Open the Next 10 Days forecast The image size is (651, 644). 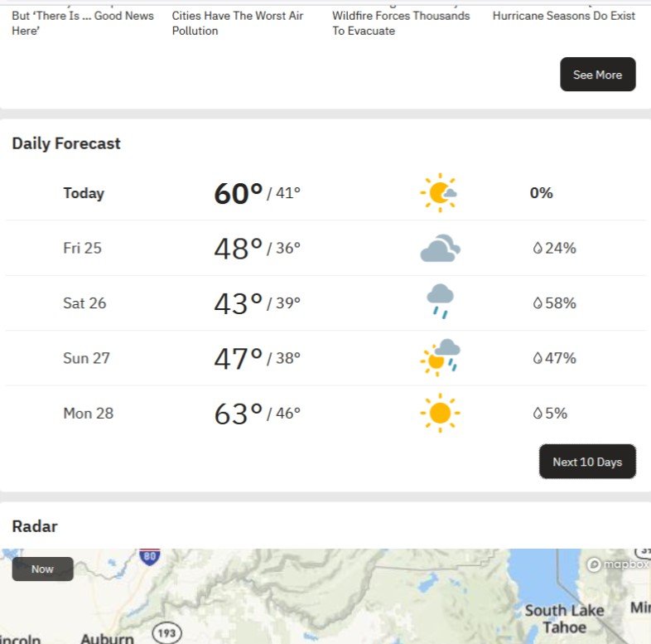[x=587, y=462]
